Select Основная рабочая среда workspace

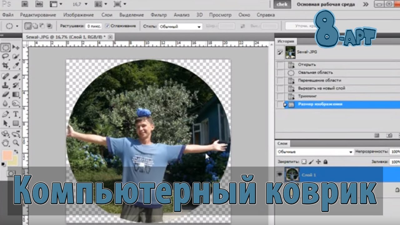point(326,4)
